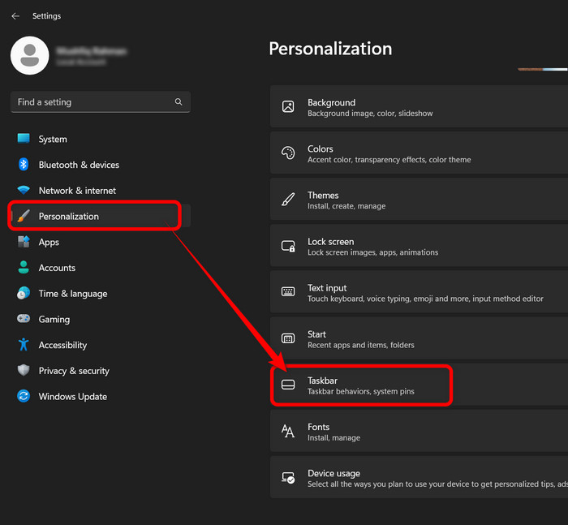The width and height of the screenshot is (568, 525).
Task: Focus the Find a setting field
Action: coord(101,101)
